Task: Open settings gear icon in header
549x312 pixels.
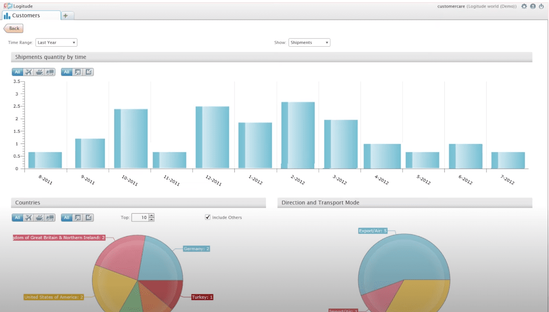Action: coord(524,6)
